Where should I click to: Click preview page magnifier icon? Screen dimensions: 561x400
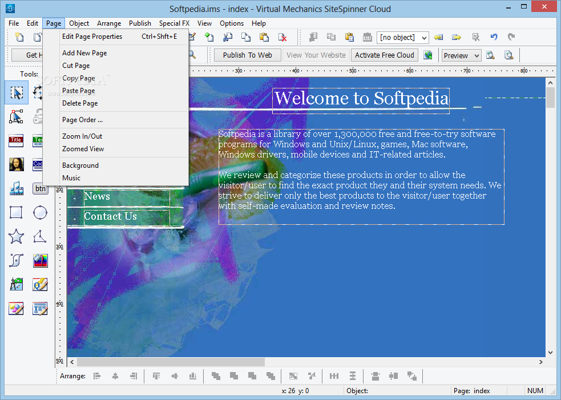(x=490, y=55)
